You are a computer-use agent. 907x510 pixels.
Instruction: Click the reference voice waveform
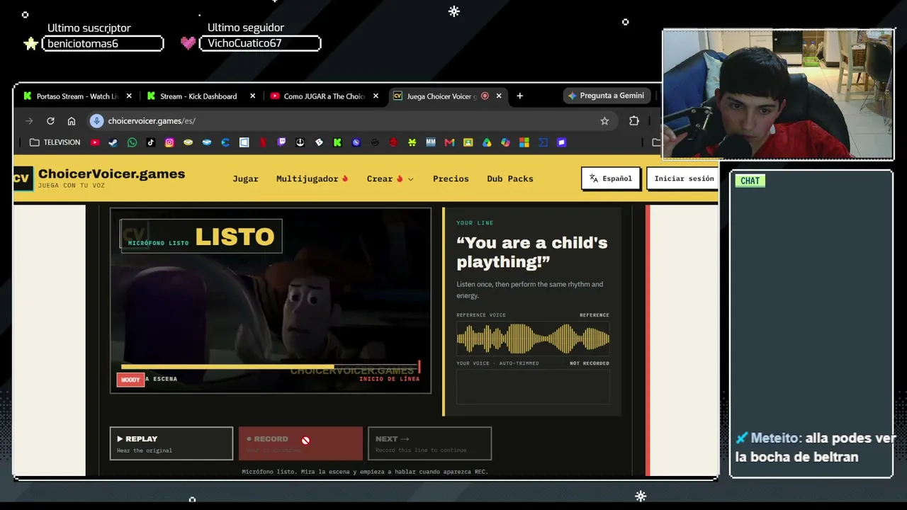(x=533, y=339)
